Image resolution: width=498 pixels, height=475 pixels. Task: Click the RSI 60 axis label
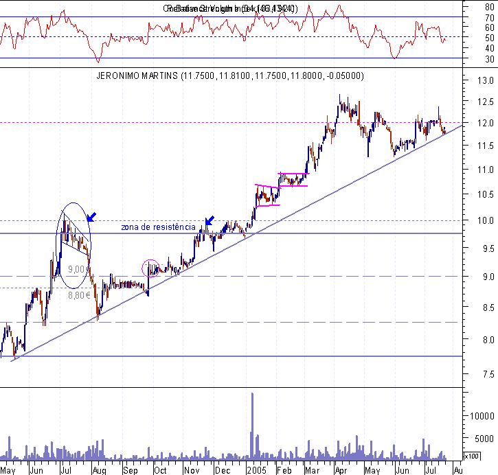click(490, 27)
